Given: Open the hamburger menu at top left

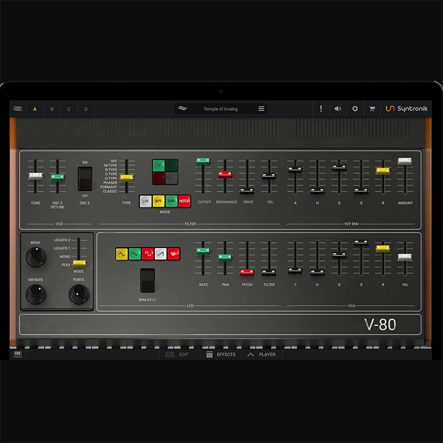Looking at the screenshot, I should coord(18,109).
